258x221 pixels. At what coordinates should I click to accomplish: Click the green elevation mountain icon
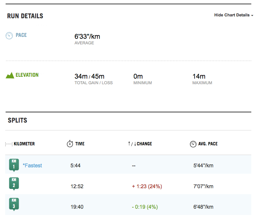coord(10,75)
